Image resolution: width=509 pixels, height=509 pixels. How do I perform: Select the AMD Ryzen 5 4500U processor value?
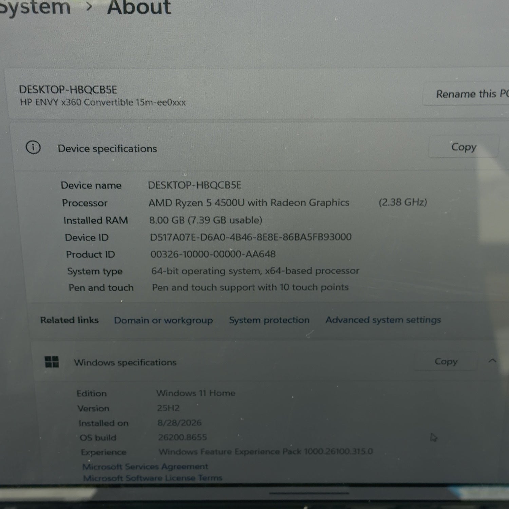249,203
